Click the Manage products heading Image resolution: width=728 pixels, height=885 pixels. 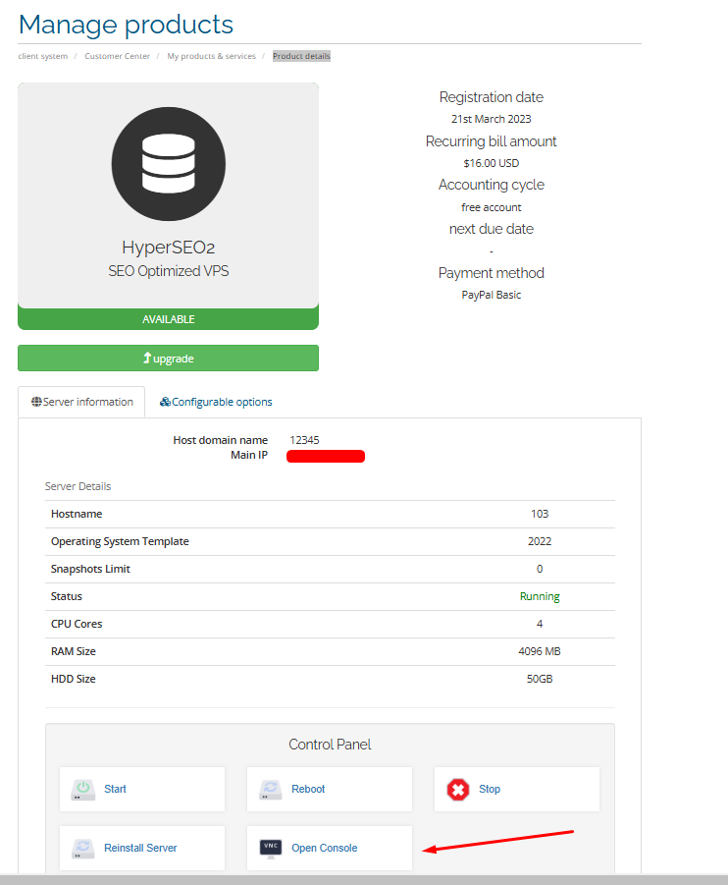(126, 25)
